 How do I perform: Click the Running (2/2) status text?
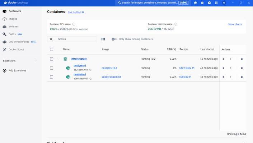pyautogui.click(x=149, y=59)
